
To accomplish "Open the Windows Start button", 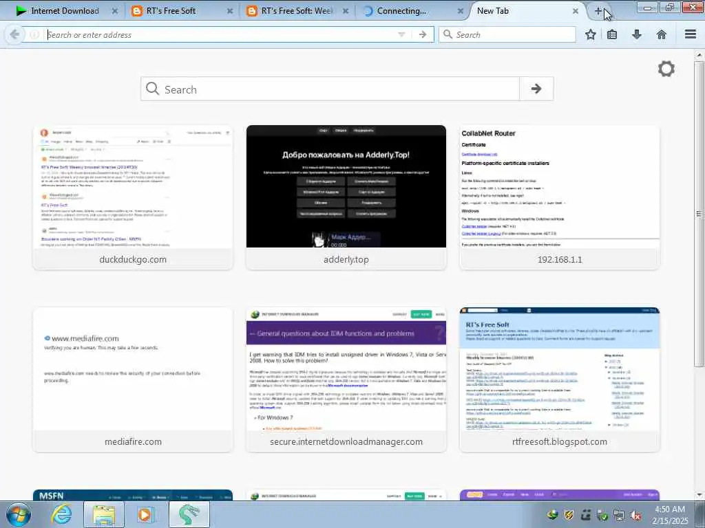I will point(19,514).
